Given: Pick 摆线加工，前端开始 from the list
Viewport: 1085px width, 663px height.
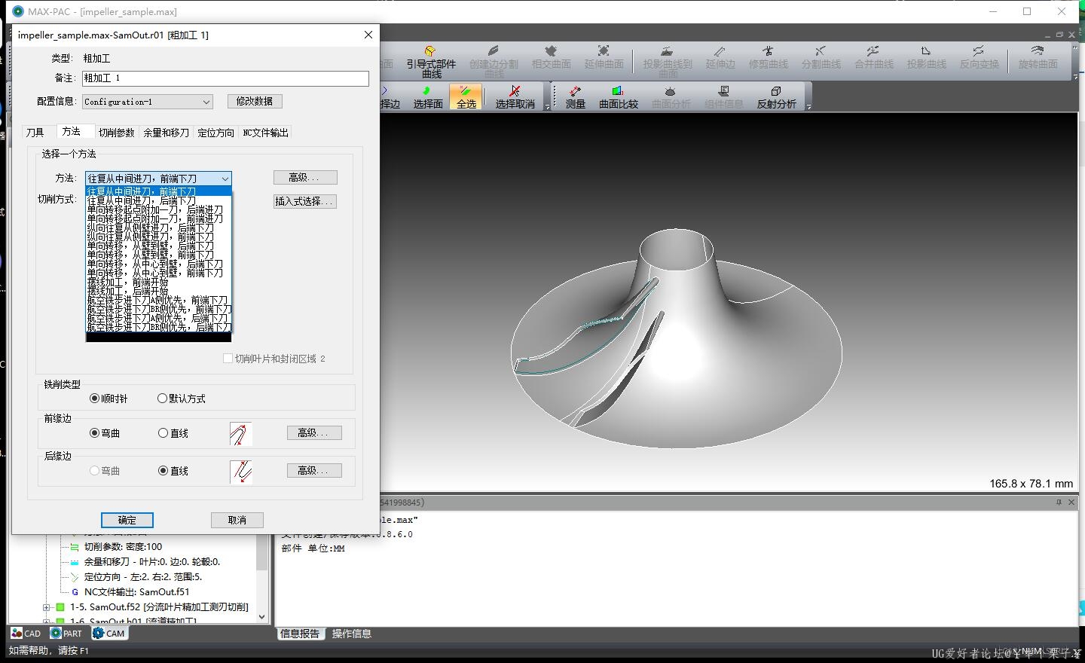Looking at the screenshot, I should click(159, 282).
